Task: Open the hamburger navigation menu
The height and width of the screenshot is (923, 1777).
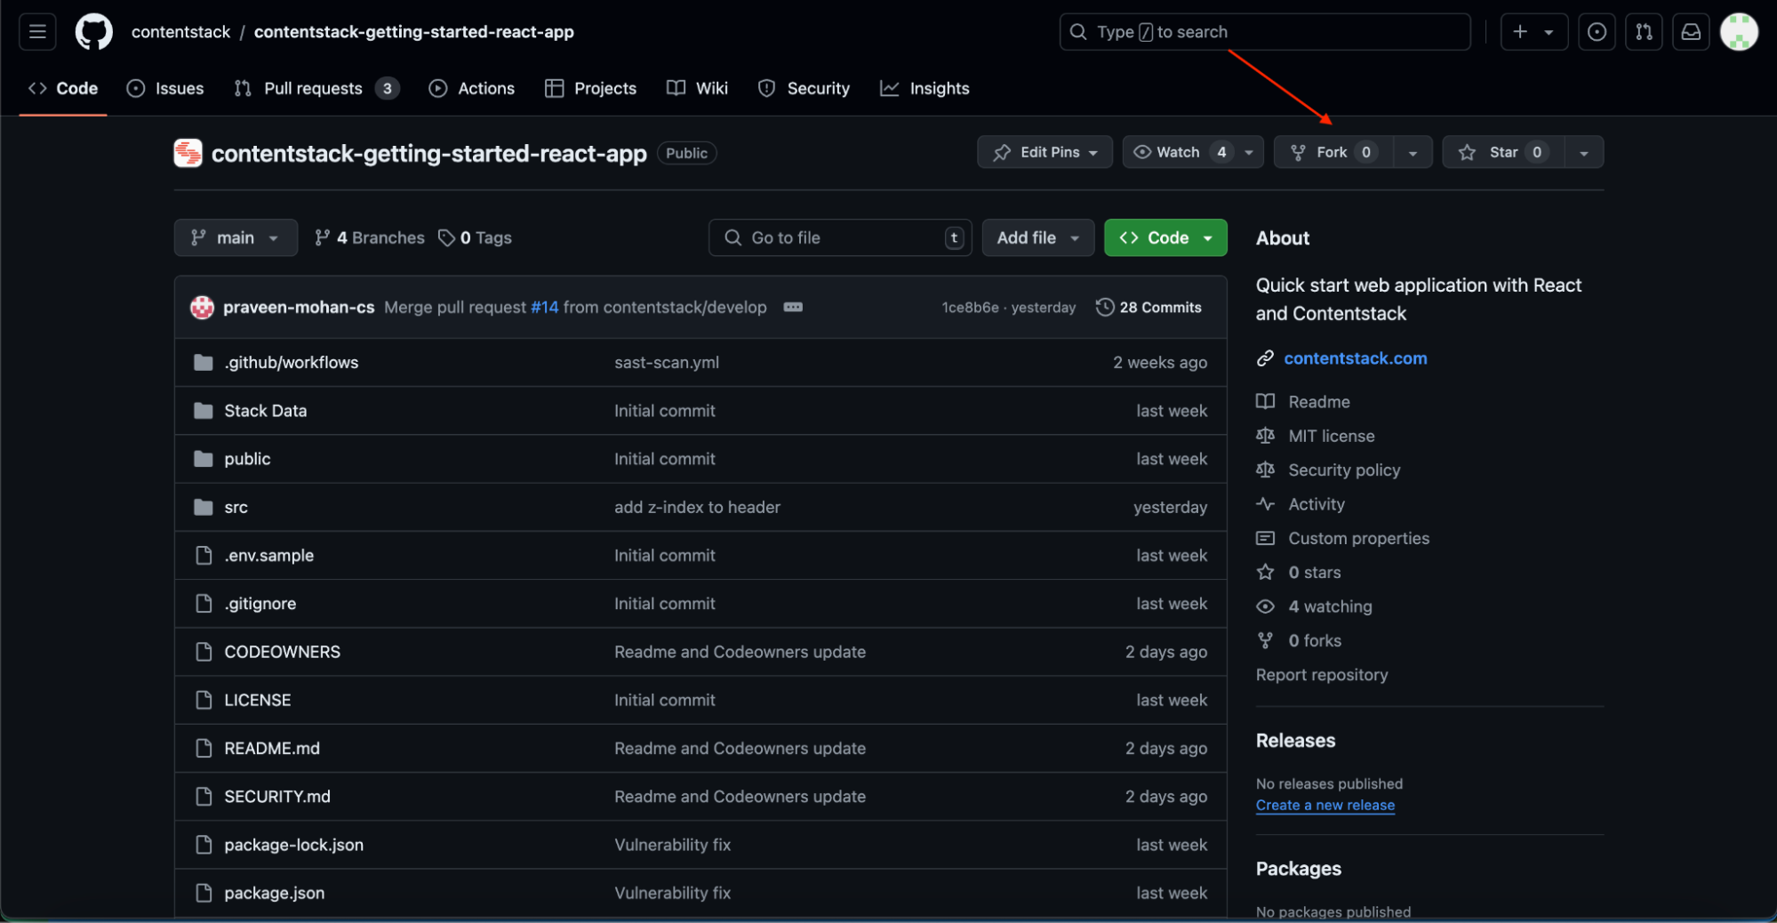Action: [37, 32]
